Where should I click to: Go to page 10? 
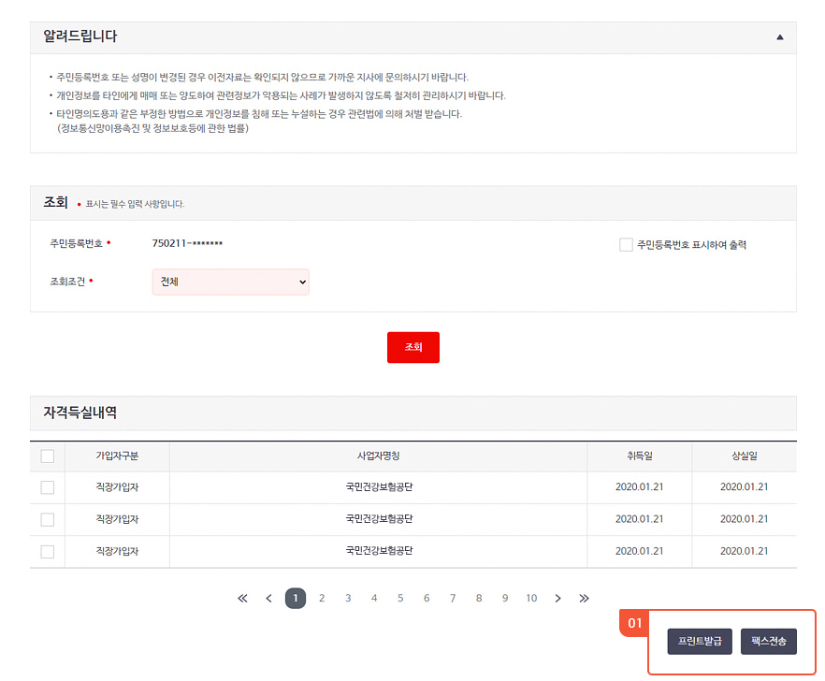click(x=531, y=599)
